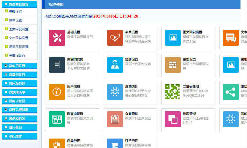Click the 签到设置 person avatar tile icon
Viewport: 247px width, 148px height.
click(115, 65)
